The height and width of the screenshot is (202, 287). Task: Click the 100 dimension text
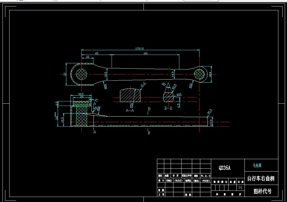pos(145,53)
